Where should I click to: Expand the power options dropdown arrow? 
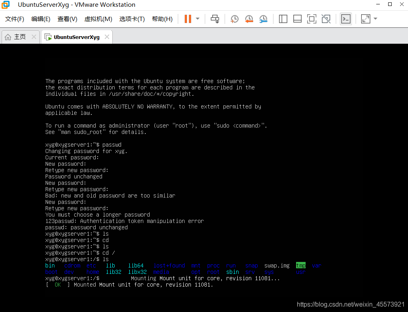(198, 19)
